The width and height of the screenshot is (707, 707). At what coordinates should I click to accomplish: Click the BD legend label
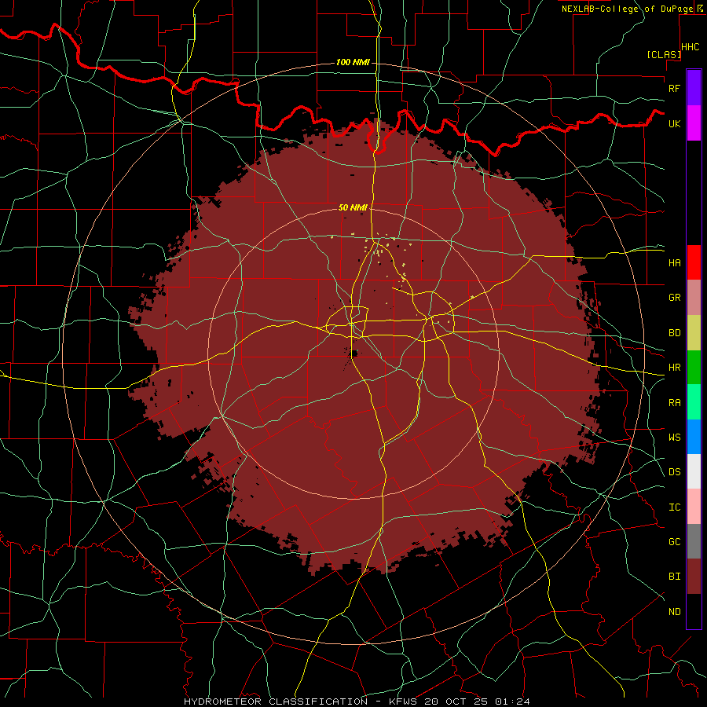point(674,333)
